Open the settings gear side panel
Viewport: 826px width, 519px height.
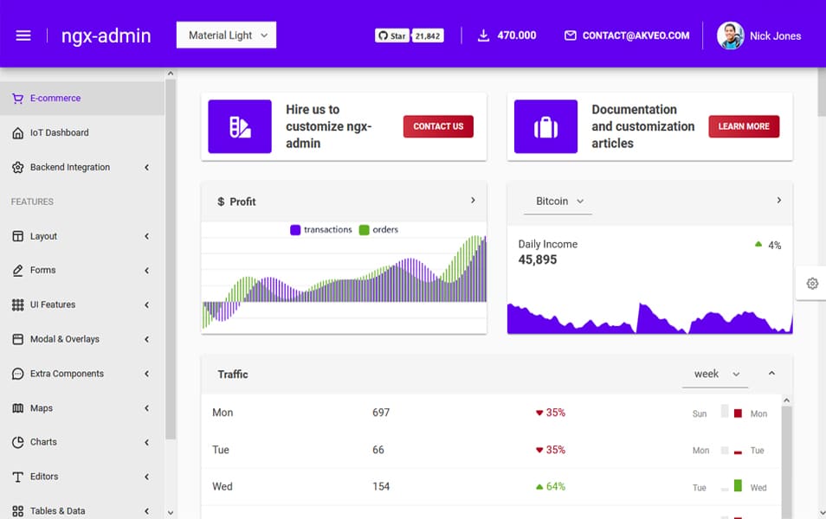(811, 284)
